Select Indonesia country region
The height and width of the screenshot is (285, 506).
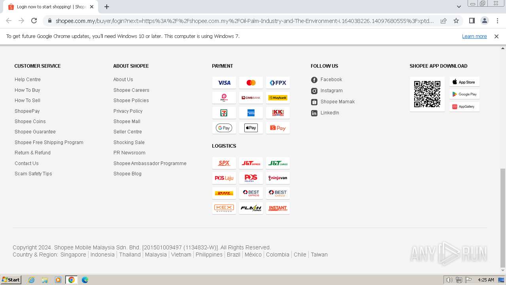[102, 255]
